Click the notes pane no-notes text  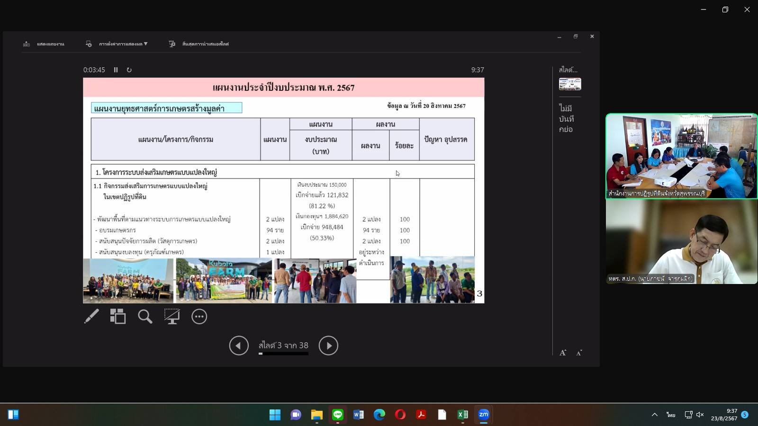point(567,119)
